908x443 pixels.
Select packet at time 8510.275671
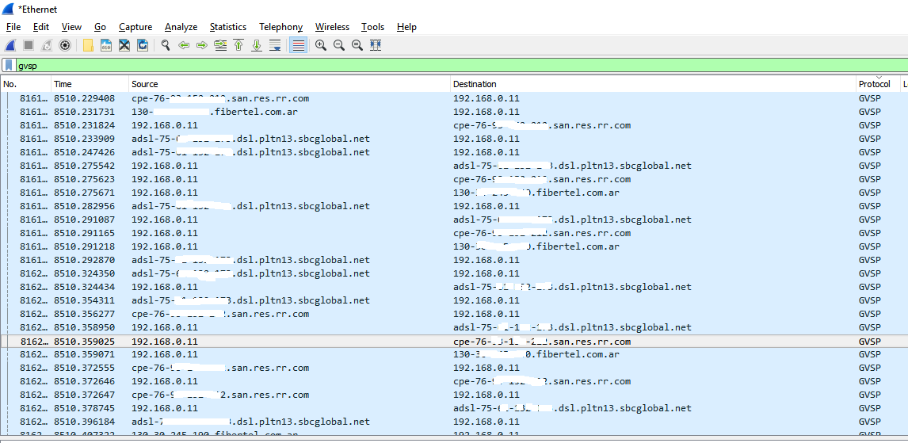pos(454,193)
